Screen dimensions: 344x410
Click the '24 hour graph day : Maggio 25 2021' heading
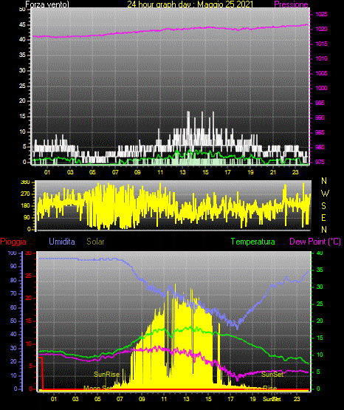coord(190,4)
